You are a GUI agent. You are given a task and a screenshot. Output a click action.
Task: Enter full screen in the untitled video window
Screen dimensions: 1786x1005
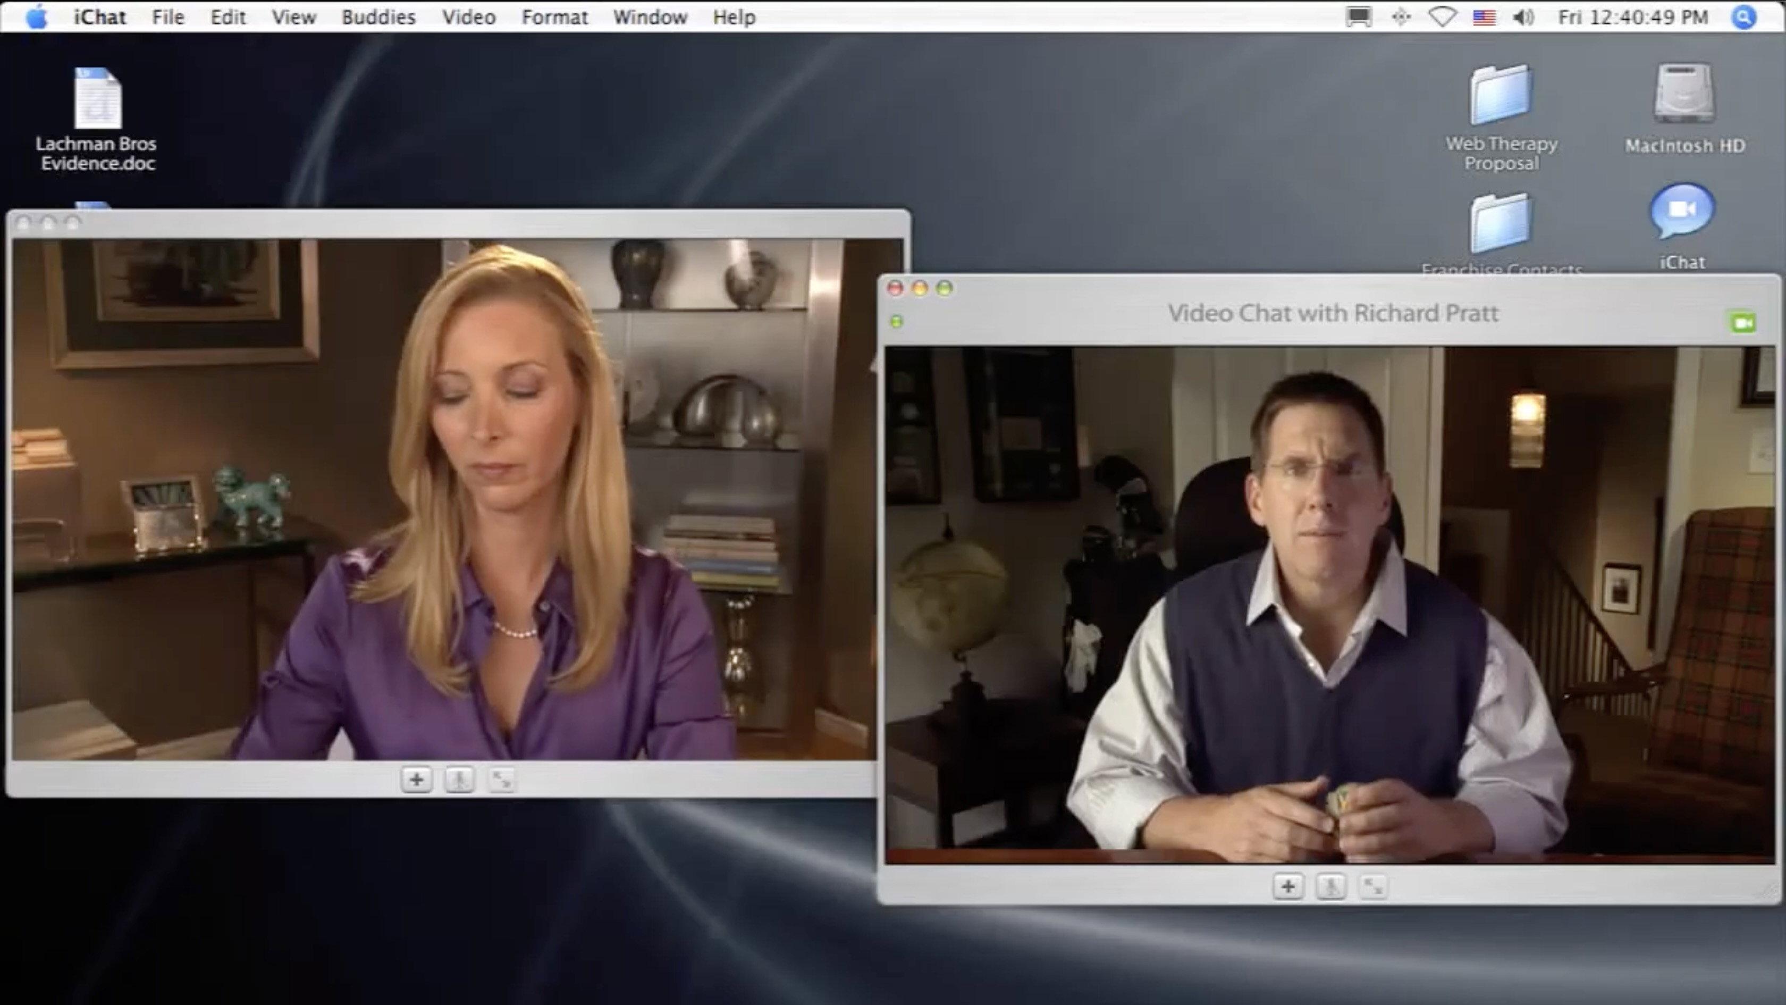(501, 780)
